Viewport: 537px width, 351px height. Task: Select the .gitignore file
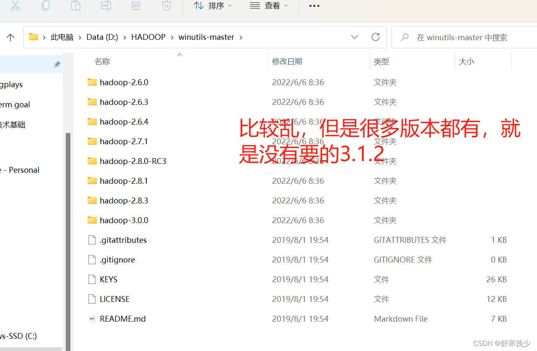coord(117,260)
